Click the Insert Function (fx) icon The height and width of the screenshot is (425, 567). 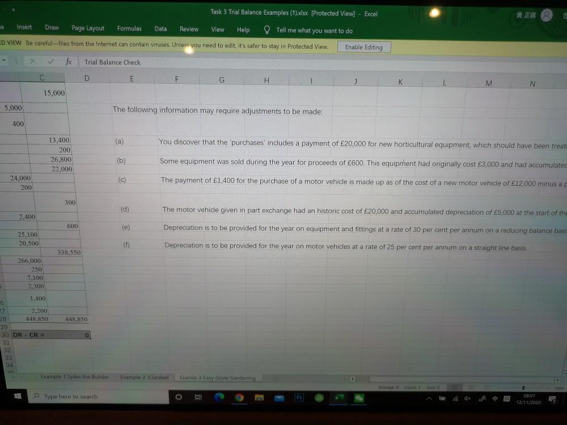(x=69, y=62)
